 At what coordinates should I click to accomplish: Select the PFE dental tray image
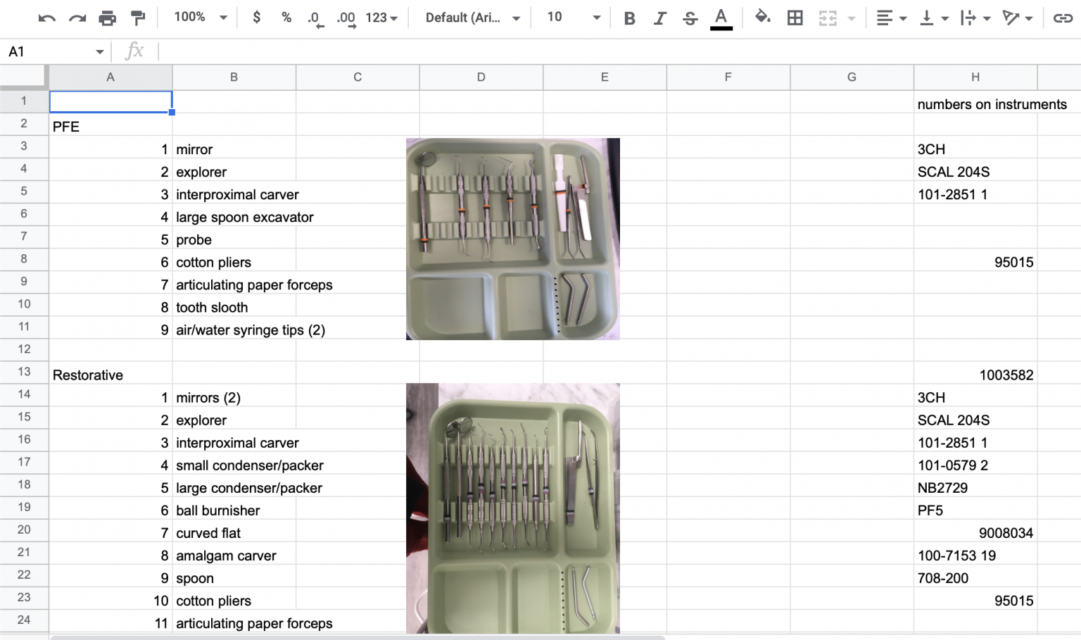pos(512,239)
